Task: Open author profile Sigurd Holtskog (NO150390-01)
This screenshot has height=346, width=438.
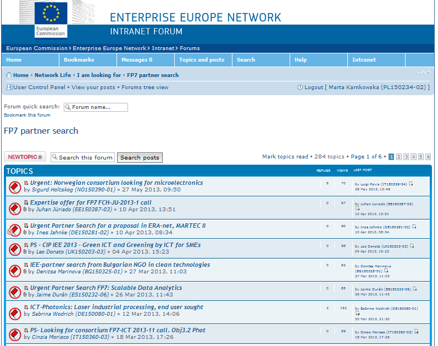Action: (x=74, y=190)
